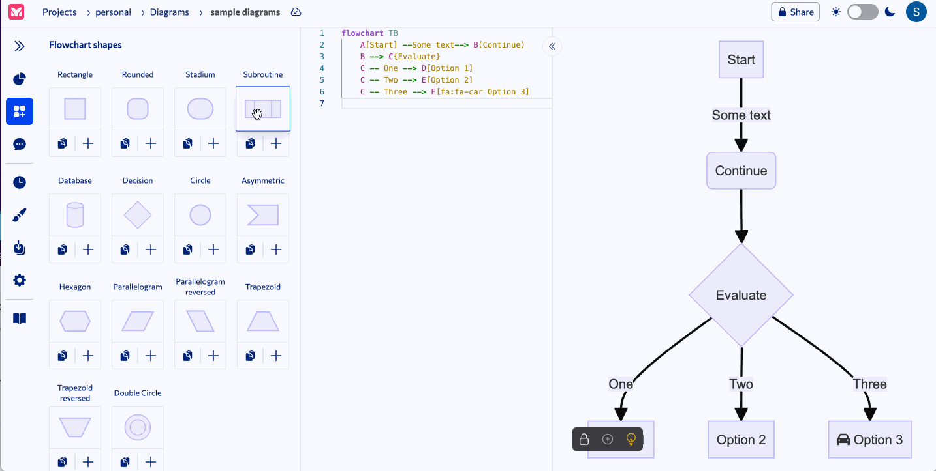Open the user avatar S menu
Viewport: 936px width, 471px height.
(x=916, y=12)
